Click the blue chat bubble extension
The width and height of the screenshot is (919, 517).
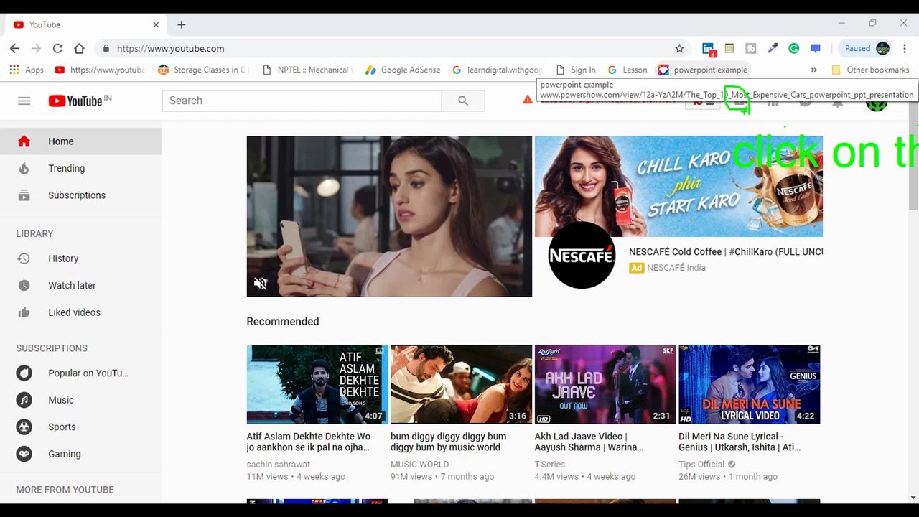pyautogui.click(x=816, y=48)
